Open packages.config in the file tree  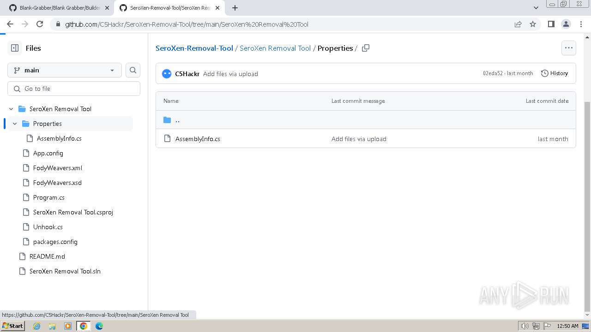55,242
